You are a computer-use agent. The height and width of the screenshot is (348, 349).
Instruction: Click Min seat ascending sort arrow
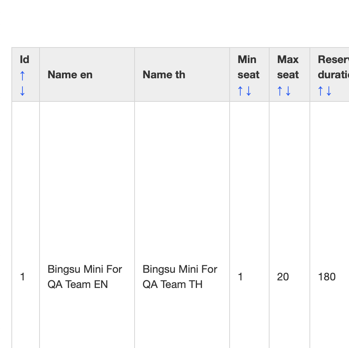click(x=240, y=91)
